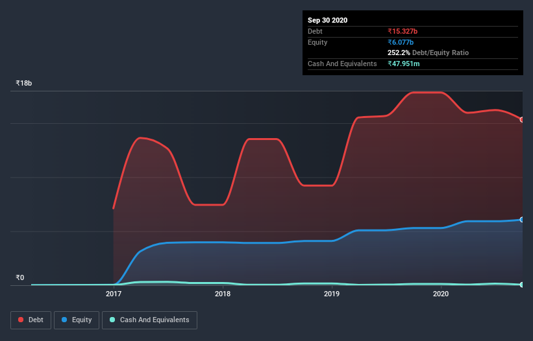This screenshot has height=341, width=533.
Task: Select the 2019 x-axis label
Action: click(x=332, y=294)
